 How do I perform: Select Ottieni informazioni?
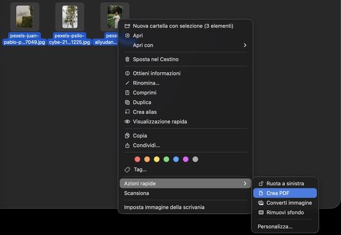pos(185,73)
